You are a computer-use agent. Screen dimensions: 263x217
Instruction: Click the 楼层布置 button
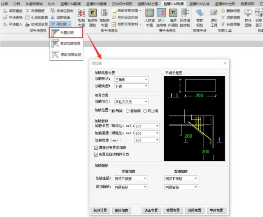pyautogui.click(x=173, y=210)
